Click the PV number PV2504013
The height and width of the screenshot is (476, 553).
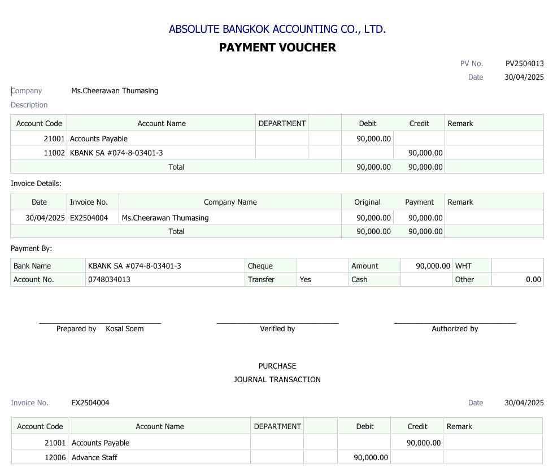point(524,64)
